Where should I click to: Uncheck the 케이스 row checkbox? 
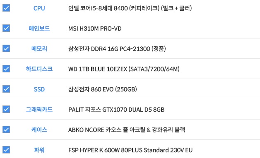pyautogui.click(x=6, y=129)
